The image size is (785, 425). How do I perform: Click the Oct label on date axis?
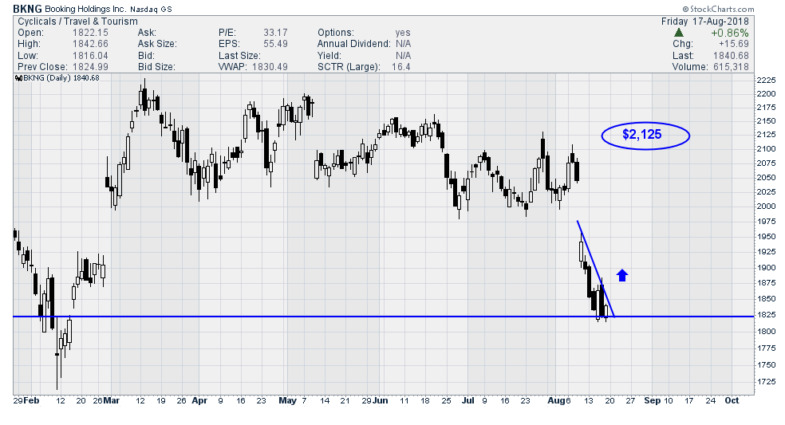pyautogui.click(x=732, y=400)
